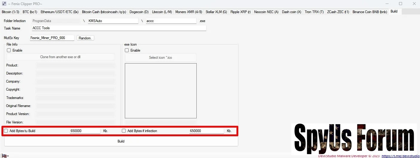Maximize the Fenix Clipper PRO window
The width and height of the screenshot is (420, 158).
(x=400, y=4)
